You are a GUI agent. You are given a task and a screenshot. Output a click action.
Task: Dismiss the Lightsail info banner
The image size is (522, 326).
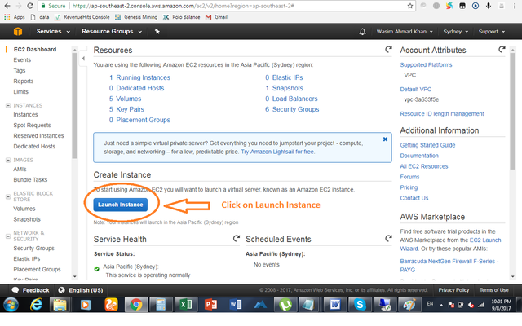385,139
